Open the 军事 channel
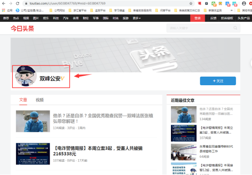 coord(96,18)
